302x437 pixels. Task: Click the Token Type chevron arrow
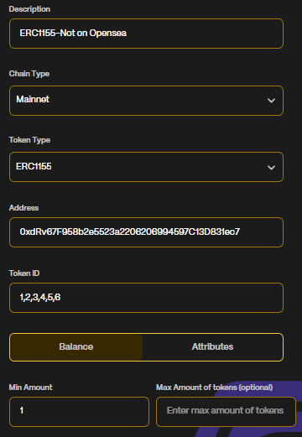click(271, 168)
